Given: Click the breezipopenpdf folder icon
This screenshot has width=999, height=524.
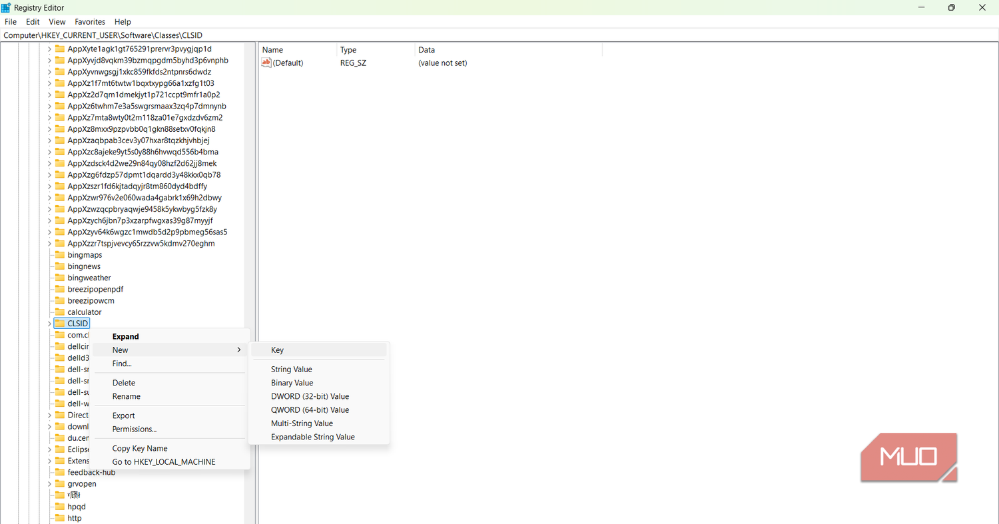Looking at the screenshot, I should pyautogui.click(x=59, y=289).
